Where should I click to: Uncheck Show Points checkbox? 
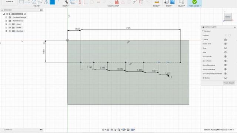(226, 61)
